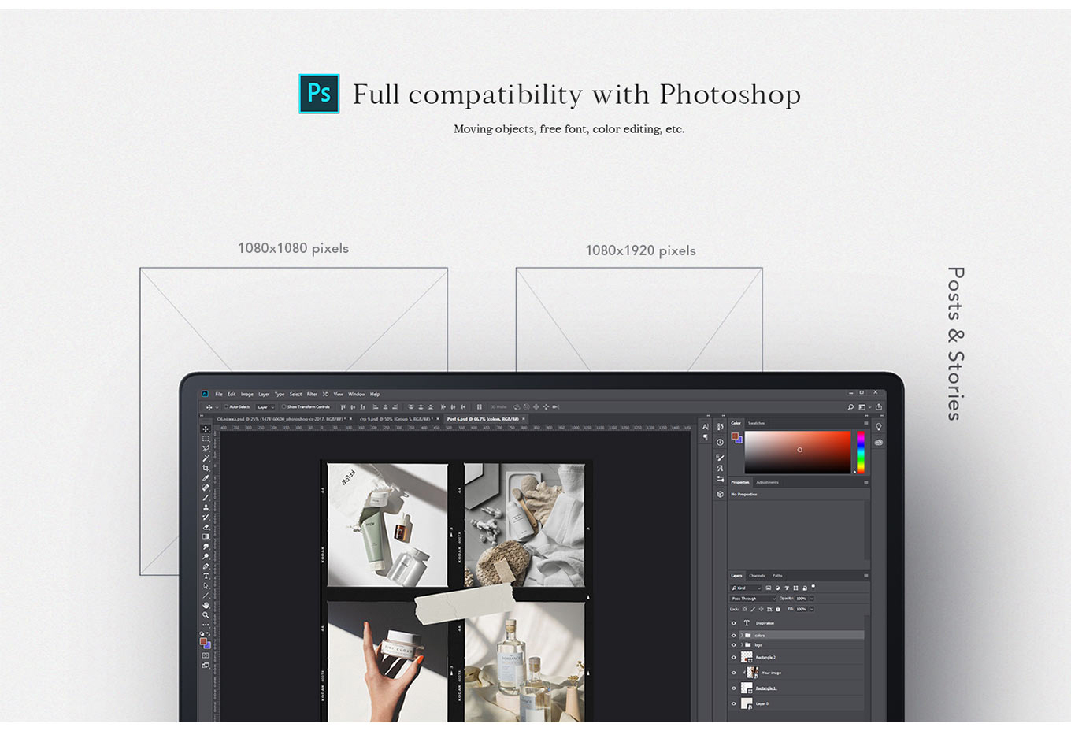1071x731 pixels.
Task: Open the workspace switcher dropdown
Action: 865,407
